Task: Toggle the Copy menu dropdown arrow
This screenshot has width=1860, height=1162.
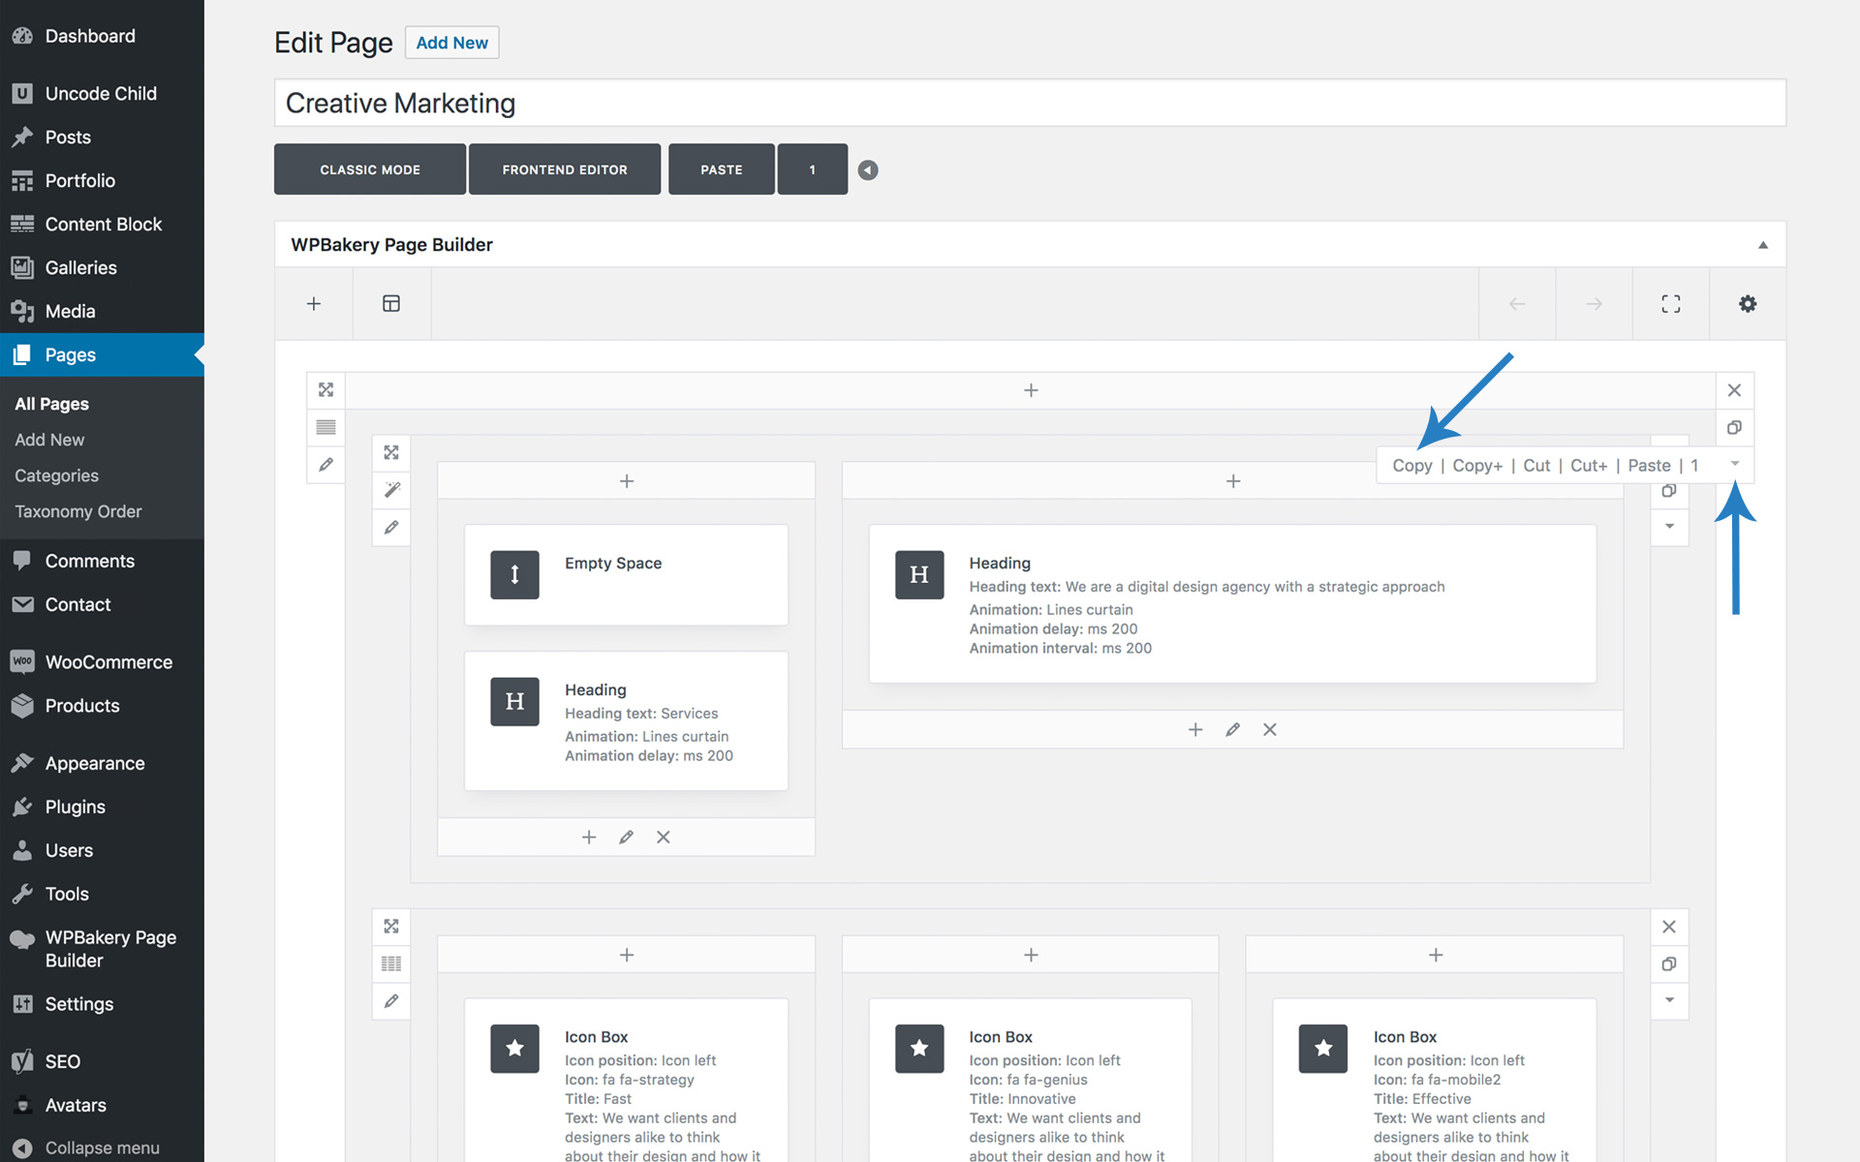Action: (1734, 465)
